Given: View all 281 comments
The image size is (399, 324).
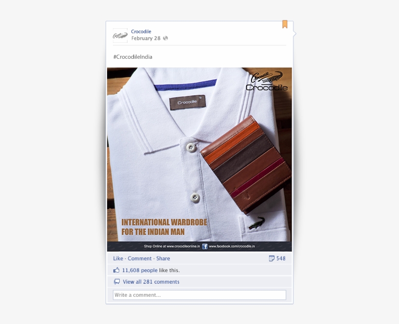Looking at the screenshot, I should pyautogui.click(x=151, y=282).
